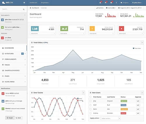Open the bell alerts icon in header

pyautogui.click(x=100, y=3)
